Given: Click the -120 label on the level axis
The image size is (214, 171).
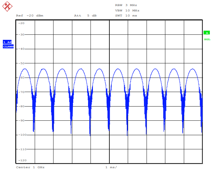Looking at the screenshot, I should 22,160.
